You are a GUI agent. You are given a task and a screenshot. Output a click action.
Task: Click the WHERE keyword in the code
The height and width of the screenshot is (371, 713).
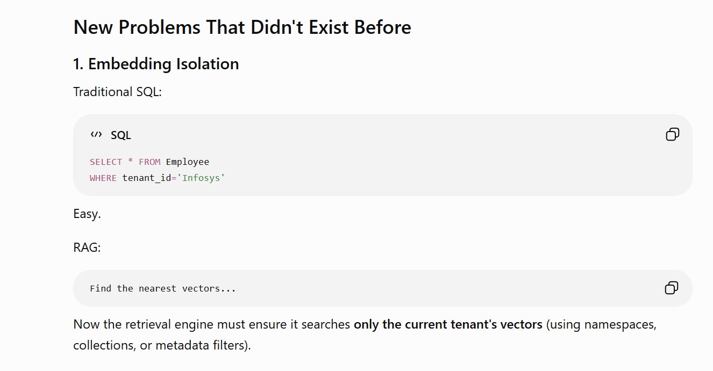[103, 178]
